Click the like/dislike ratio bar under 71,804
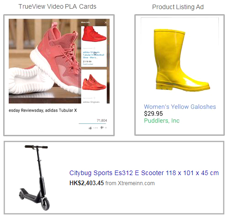 pos(92,124)
